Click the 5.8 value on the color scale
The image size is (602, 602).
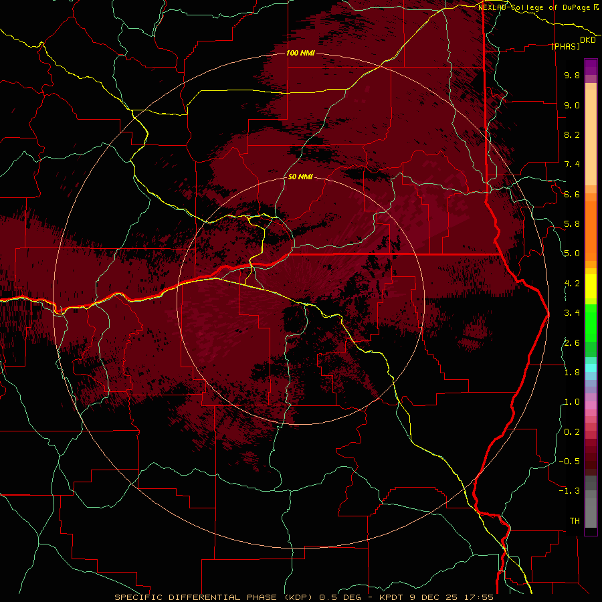[572, 224]
